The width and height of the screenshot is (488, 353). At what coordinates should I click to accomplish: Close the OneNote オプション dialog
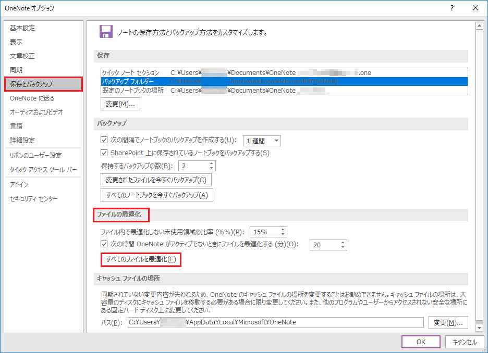(x=475, y=8)
